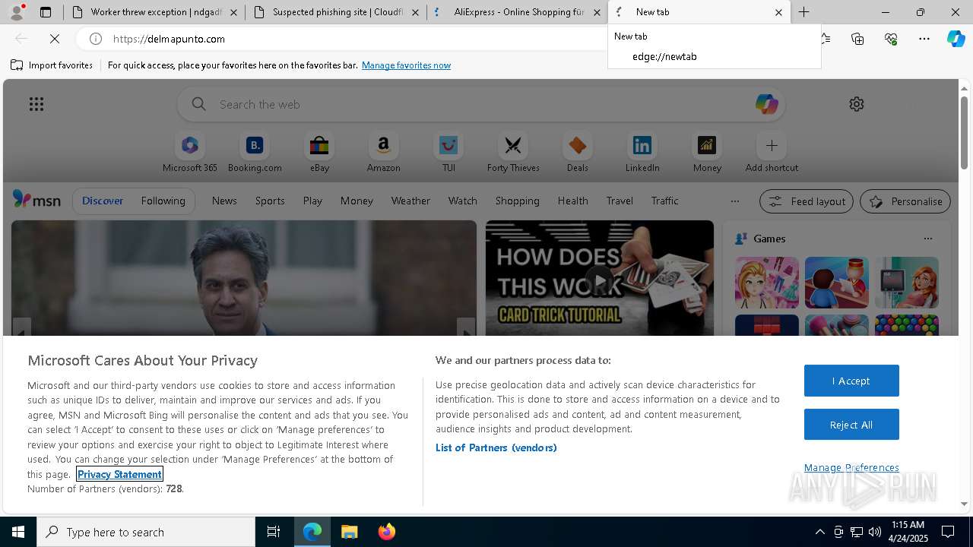The image size is (973, 547).
Task: Open Edge Settings and more menu
Action: coord(924,39)
